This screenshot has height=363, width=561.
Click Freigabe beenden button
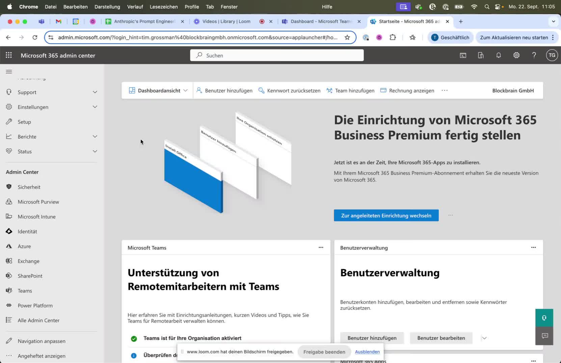point(324,352)
